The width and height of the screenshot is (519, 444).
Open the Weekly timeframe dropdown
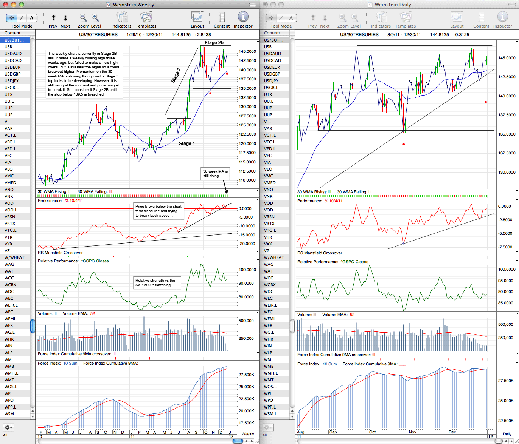(x=248, y=434)
